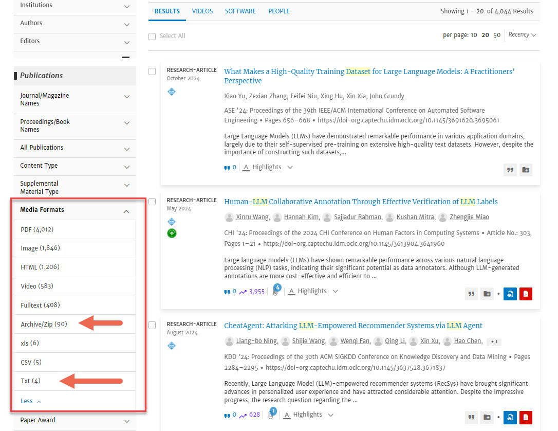The width and height of the screenshot is (558, 431).
Task: Check the Select All checkbox
Action: pyautogui.click(x=152, y=37)
